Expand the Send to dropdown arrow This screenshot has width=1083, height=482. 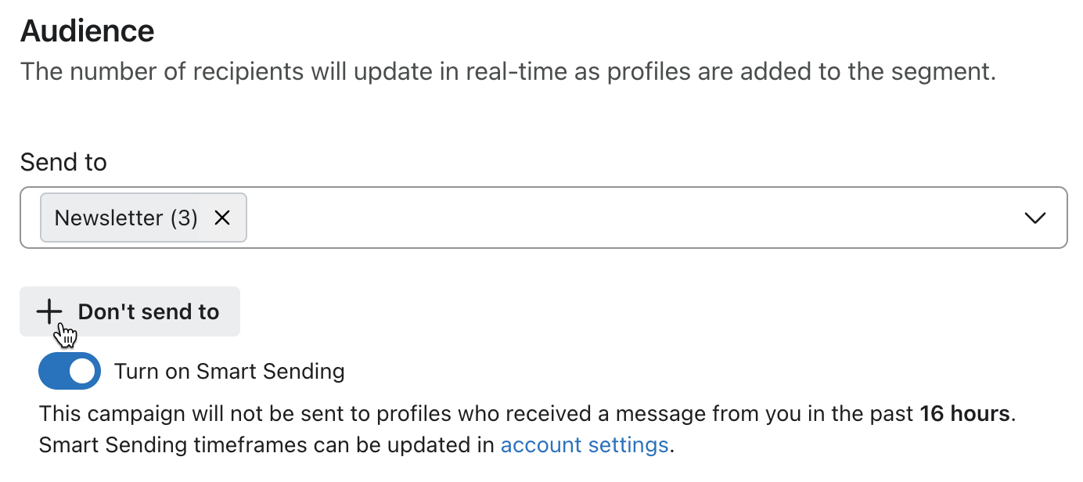pos(1034,218)
